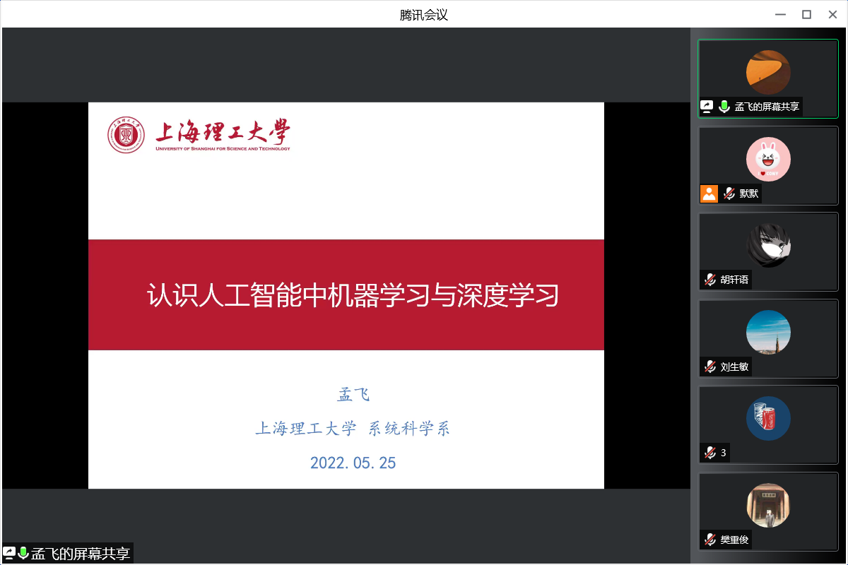Click 樊重俊's muted microphone icon

710,540
